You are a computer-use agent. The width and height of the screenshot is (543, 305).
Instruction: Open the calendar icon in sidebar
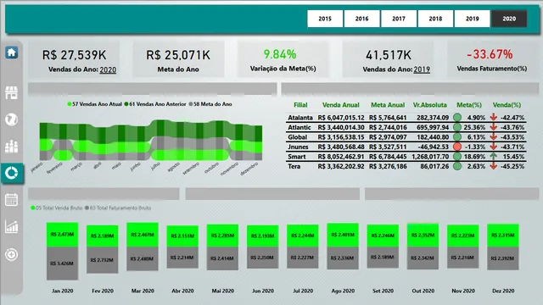coord(11,200)
